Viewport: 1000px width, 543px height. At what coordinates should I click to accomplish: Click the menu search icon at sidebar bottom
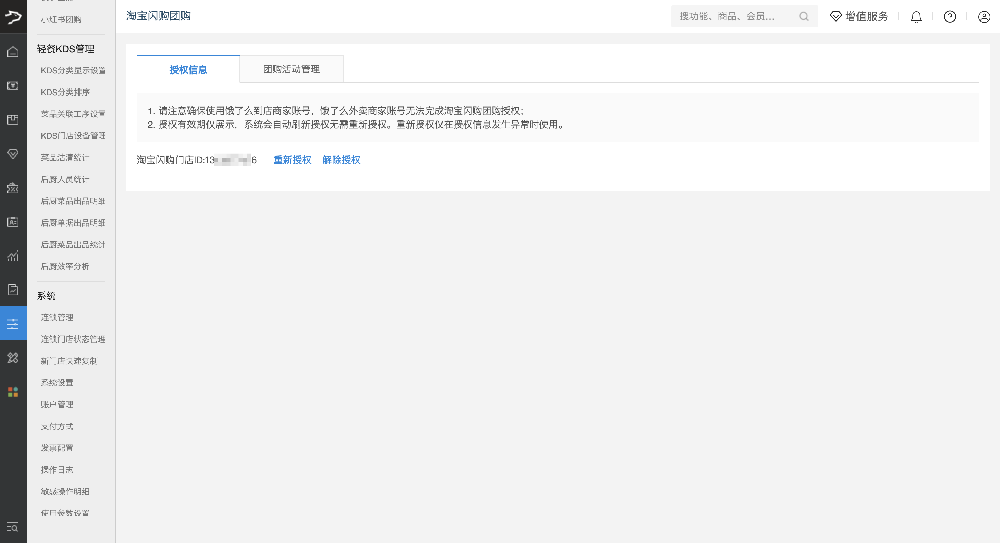13,527
